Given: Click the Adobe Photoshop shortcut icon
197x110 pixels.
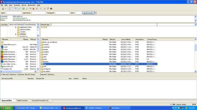Looking at the screenshot, I should (x=2, y=62).
